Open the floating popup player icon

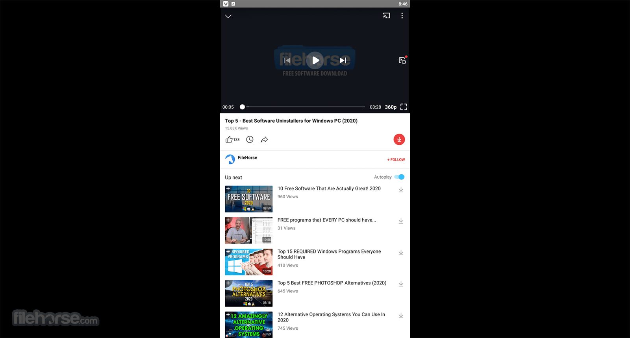(x=402, y=60)
